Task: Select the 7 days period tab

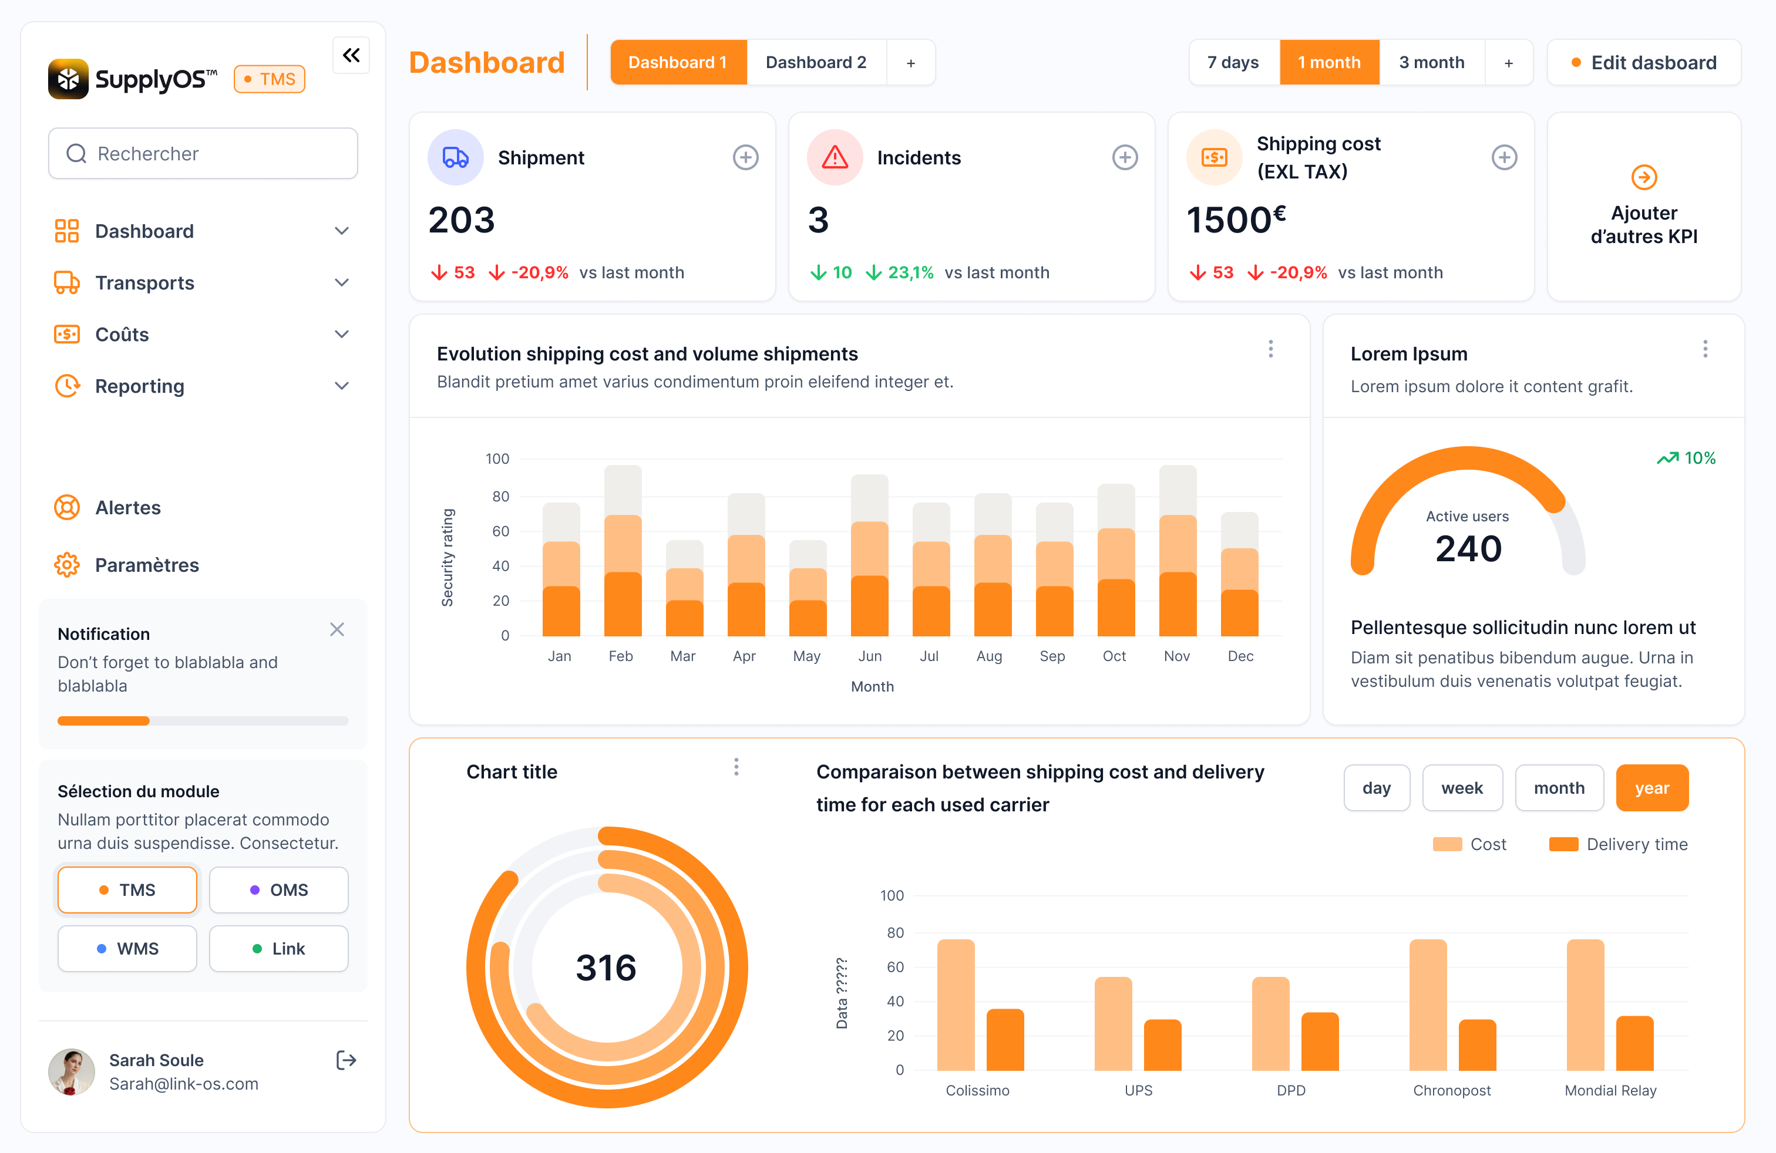Action: [x=1233, y=63]
